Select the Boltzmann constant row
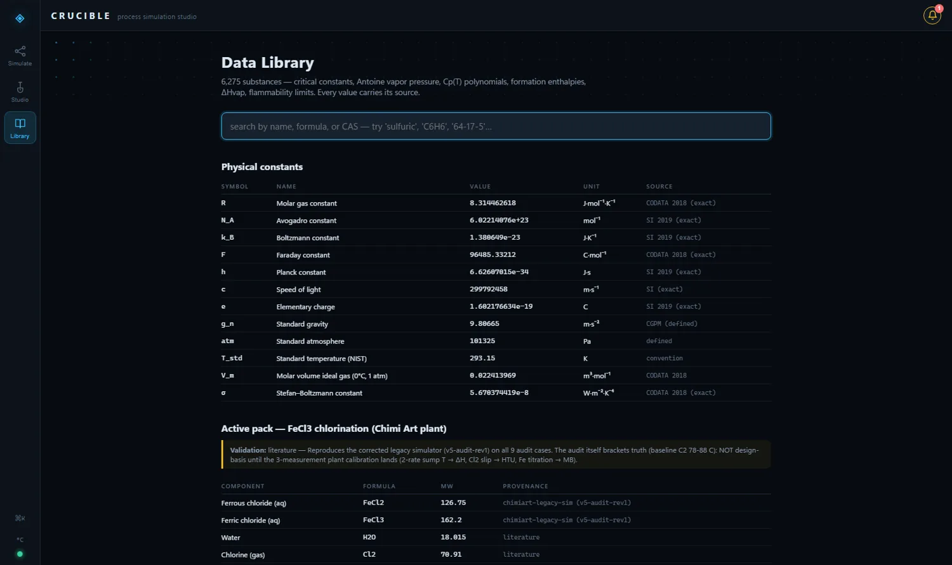 (496, 238)
